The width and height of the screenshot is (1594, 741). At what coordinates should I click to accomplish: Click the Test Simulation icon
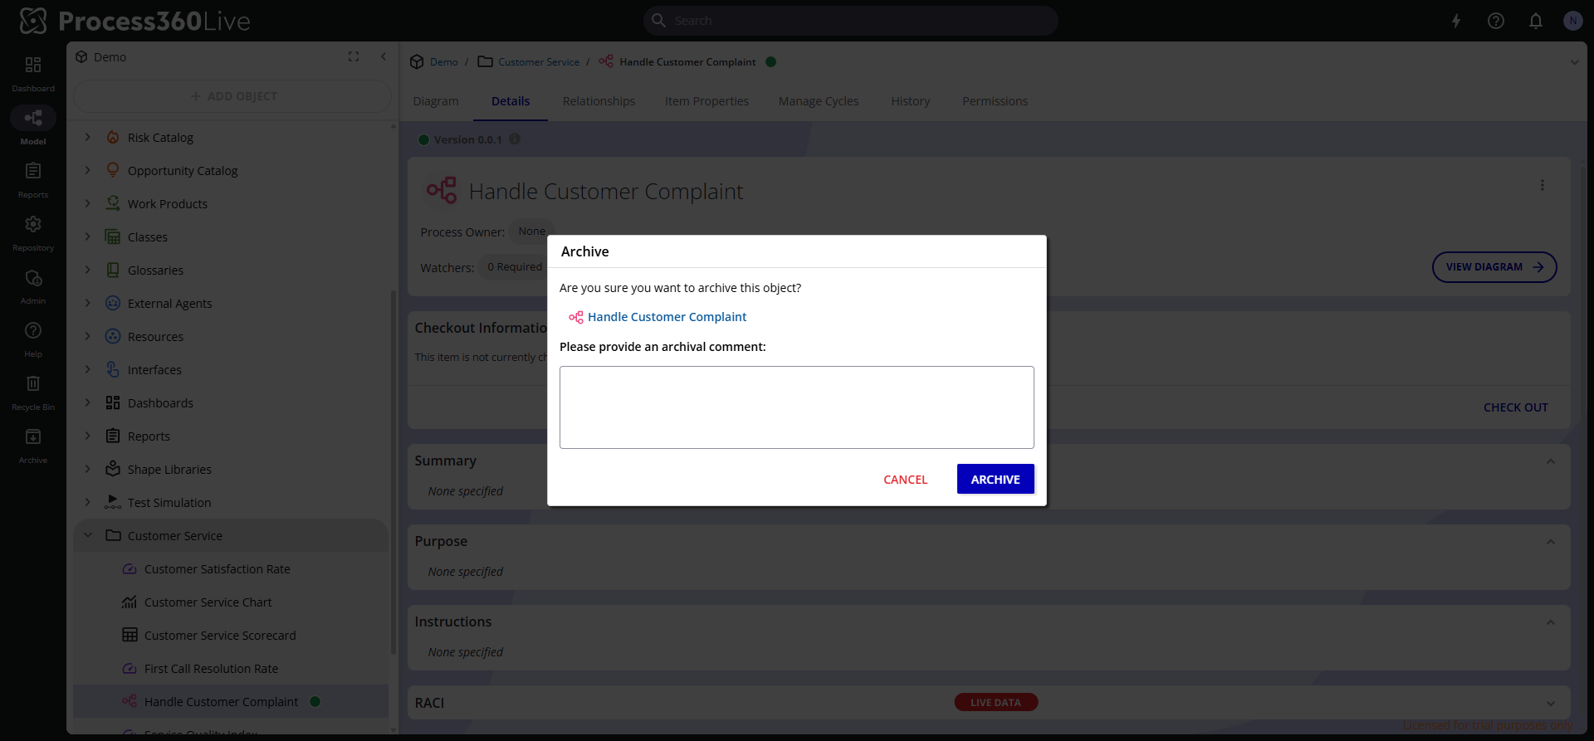tap(113, 502)
